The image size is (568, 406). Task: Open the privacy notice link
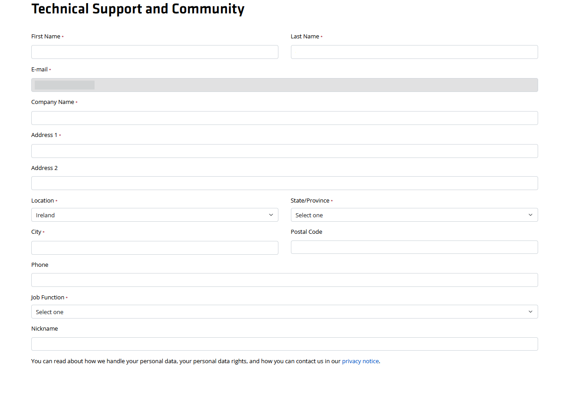(360, 361)
